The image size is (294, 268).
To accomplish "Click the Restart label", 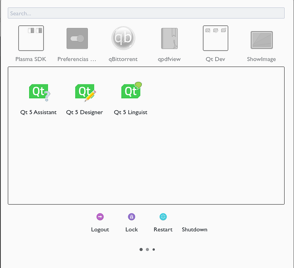I will pyautogui.click(x=163, y=230).
